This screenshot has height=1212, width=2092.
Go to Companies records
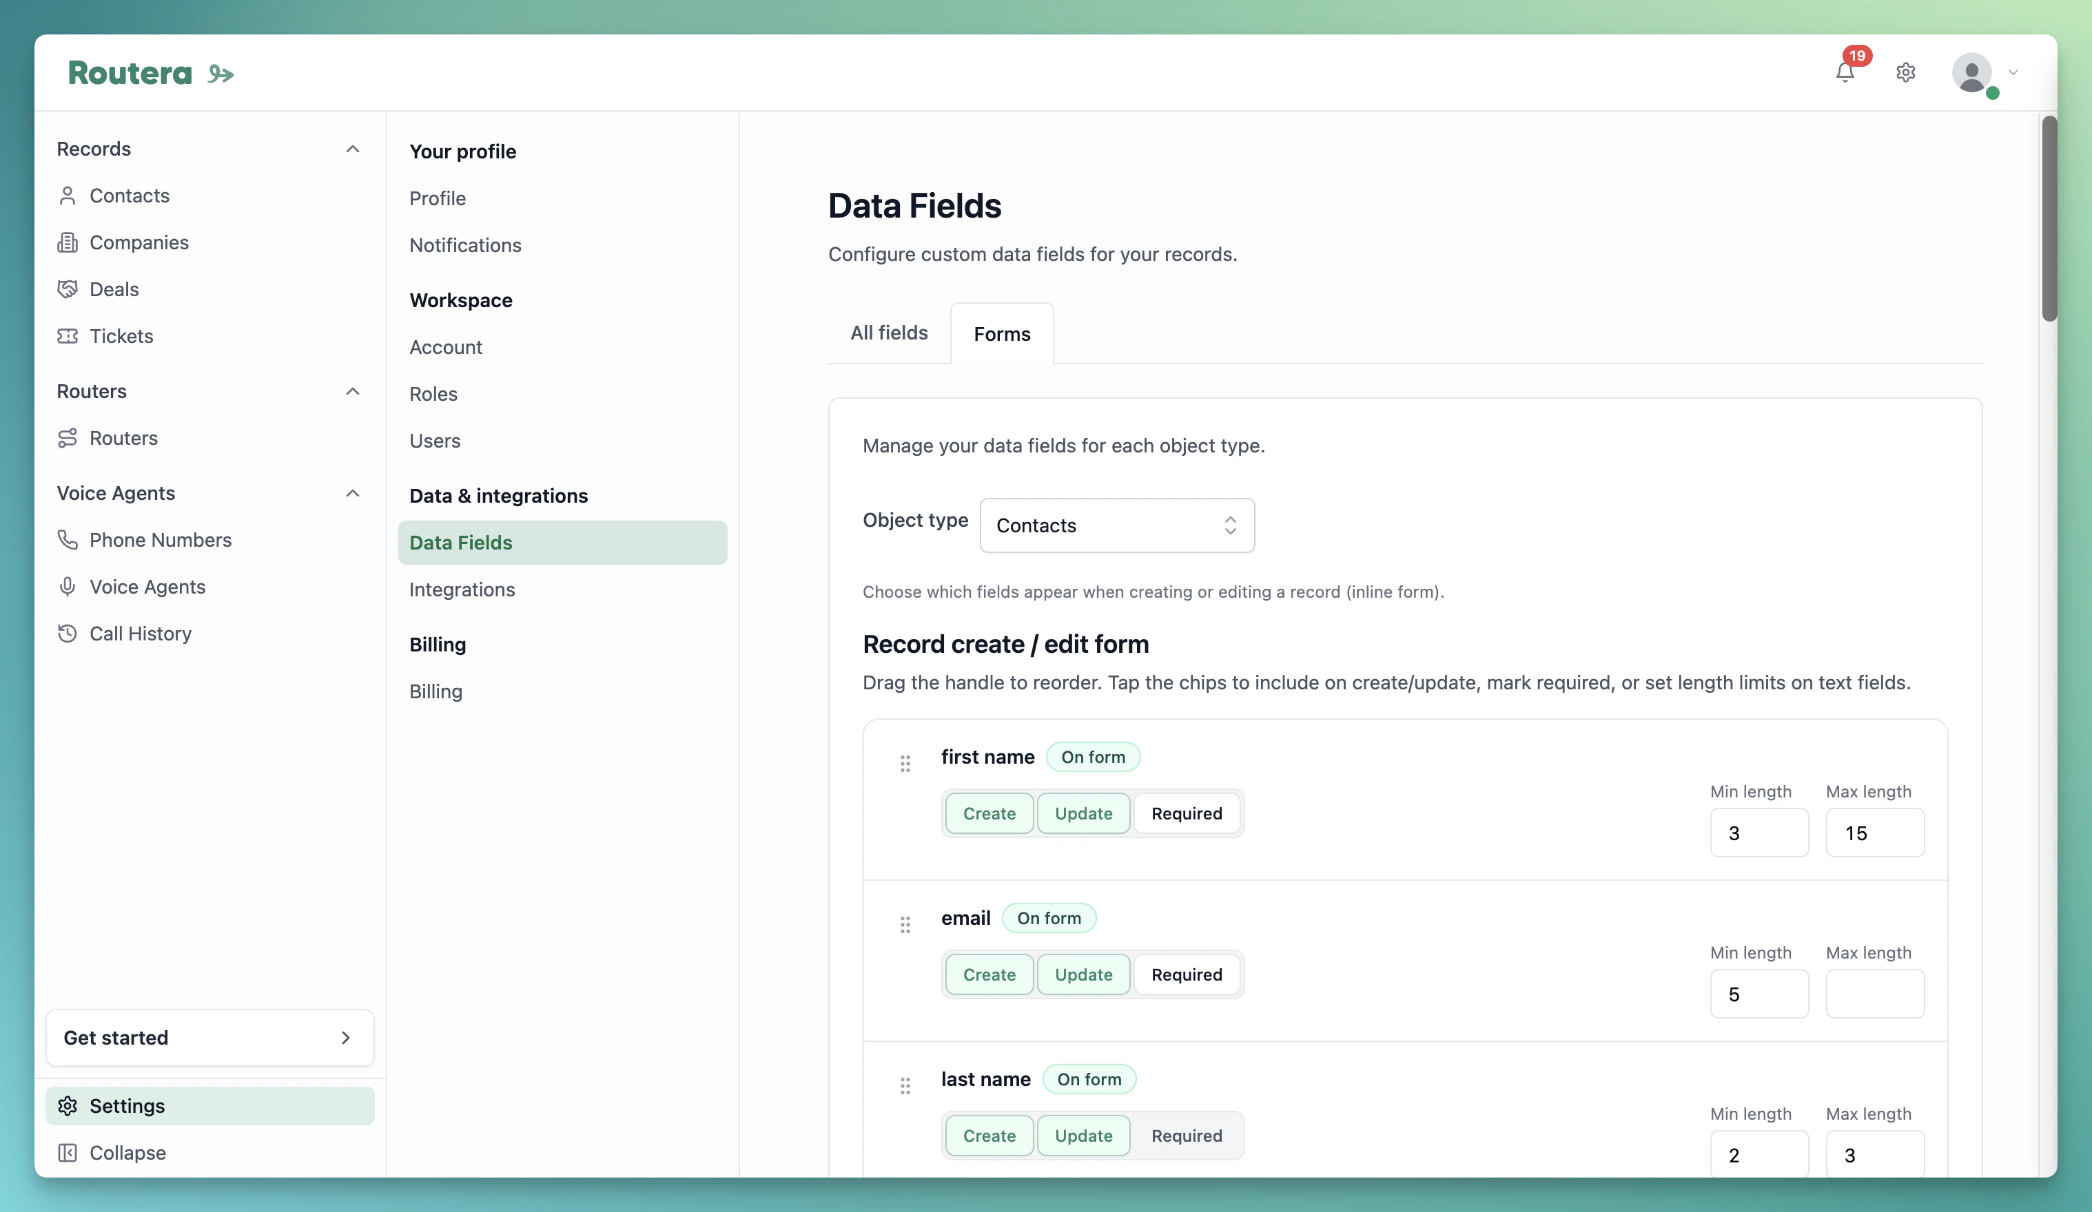(x=139, y=242)
